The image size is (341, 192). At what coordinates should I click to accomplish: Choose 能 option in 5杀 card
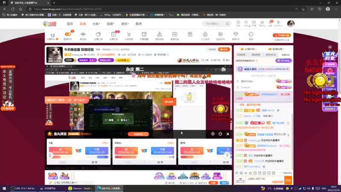pos(61,151)
